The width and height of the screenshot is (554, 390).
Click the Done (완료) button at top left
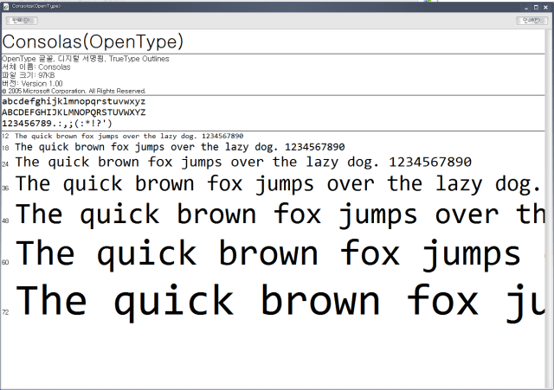(22, 21)
